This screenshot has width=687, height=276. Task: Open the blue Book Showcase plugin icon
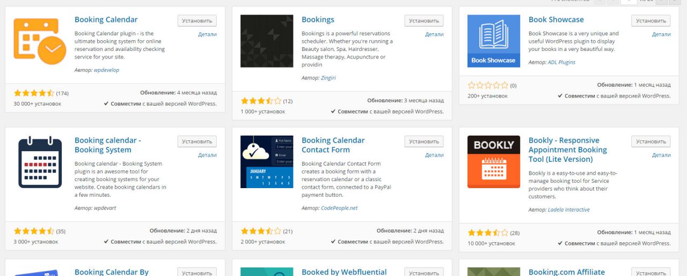coord(494,41)
